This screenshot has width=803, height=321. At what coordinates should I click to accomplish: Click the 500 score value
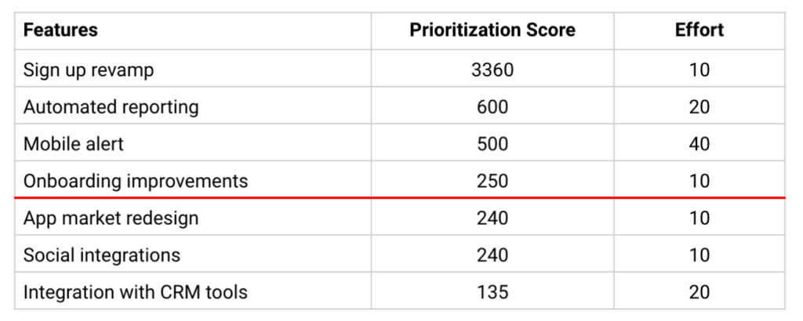(x=492, y=143)
